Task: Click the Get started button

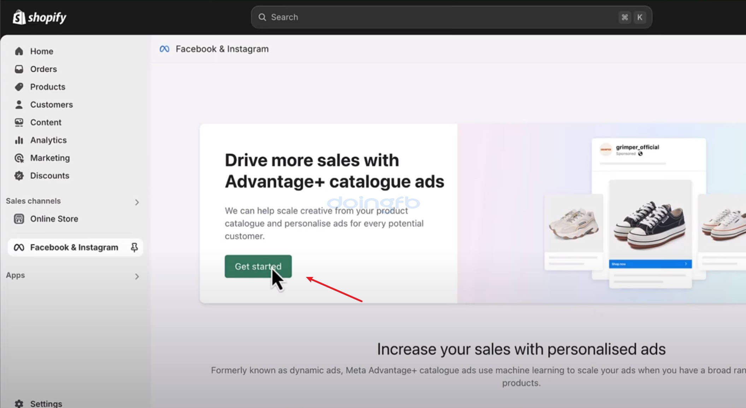Action: (258, 266)
